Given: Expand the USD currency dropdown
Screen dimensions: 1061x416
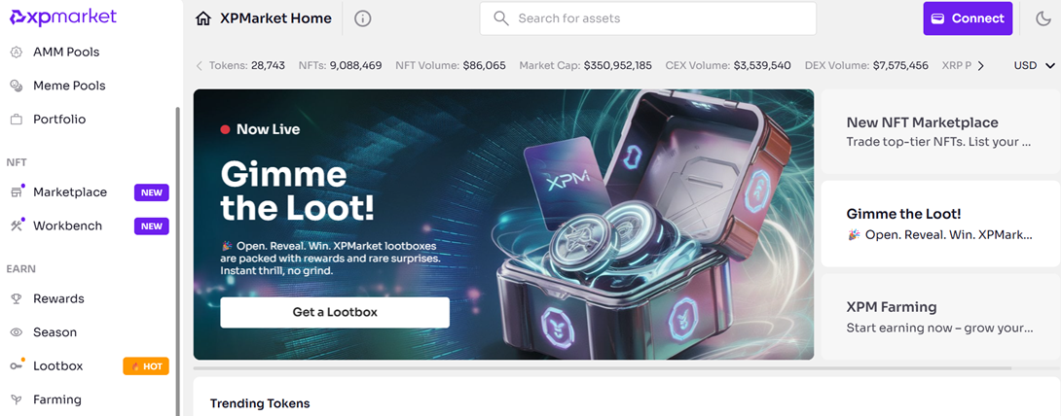Looking at the screenshot, I should (x=1035, y=65).
